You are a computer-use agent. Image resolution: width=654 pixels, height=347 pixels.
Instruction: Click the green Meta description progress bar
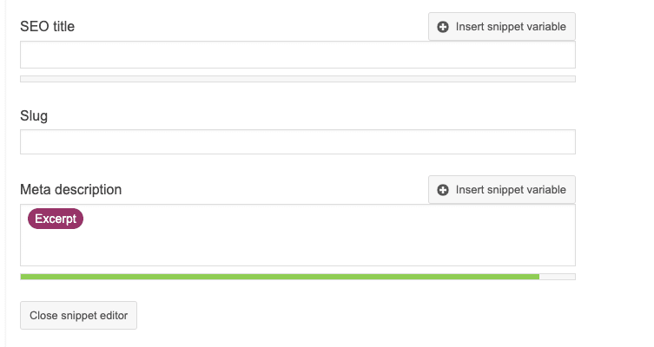click(280, 277)
